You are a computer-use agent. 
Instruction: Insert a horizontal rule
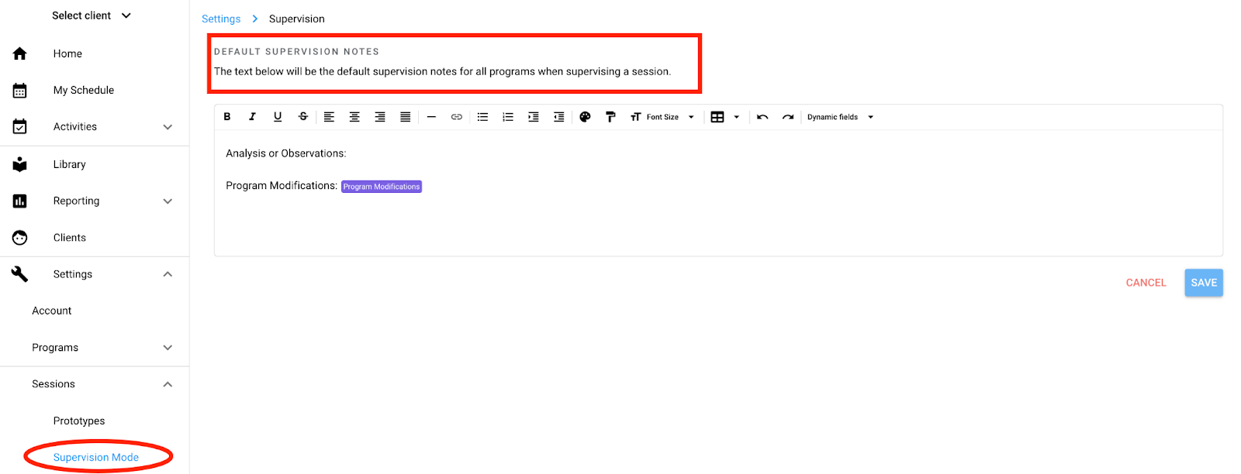(x=431, y=117)
